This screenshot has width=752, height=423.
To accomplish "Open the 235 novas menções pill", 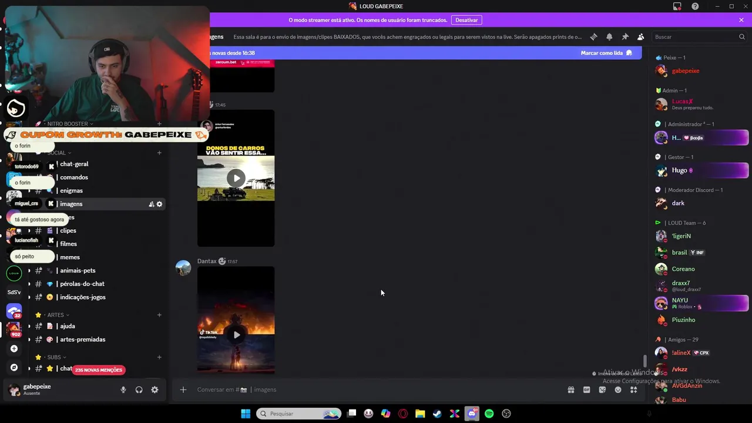I will pos(99,370).
